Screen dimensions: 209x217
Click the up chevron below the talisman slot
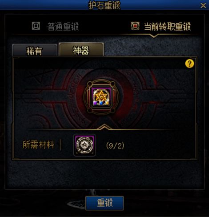(104, 127)
